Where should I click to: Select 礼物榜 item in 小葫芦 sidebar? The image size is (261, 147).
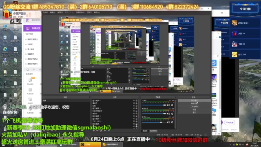pos(30,45)
